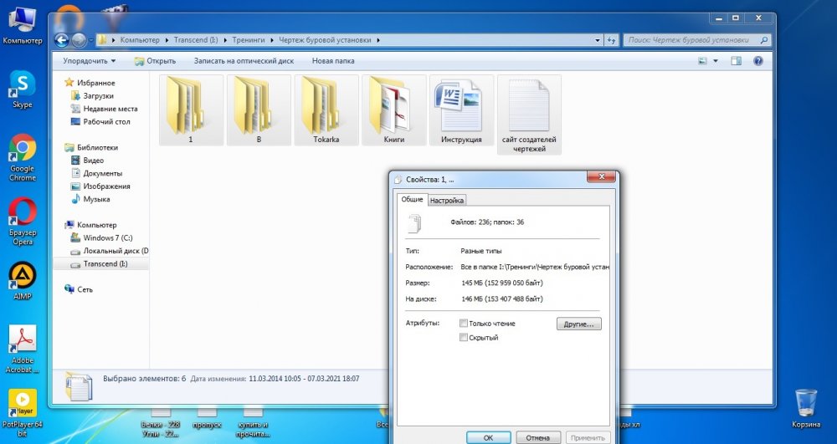Select the Книги folder
This screenshot has width=837, height=444.
393,109
